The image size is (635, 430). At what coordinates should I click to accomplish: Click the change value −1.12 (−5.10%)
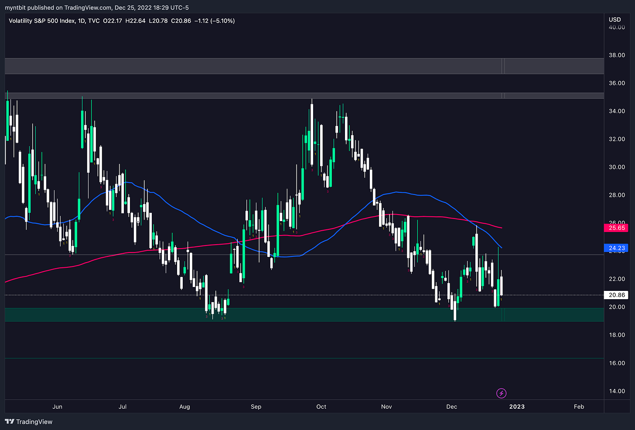click(x=215, y=20)
